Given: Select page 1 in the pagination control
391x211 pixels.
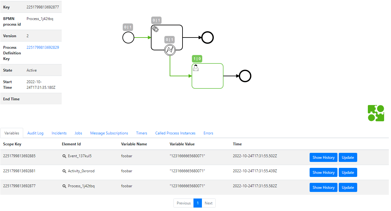Looking at the screenshot, I should pos(198,203).
